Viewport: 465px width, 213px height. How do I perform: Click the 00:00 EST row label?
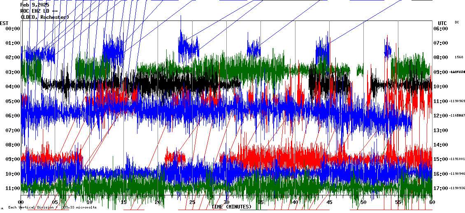tap(13, 29)
